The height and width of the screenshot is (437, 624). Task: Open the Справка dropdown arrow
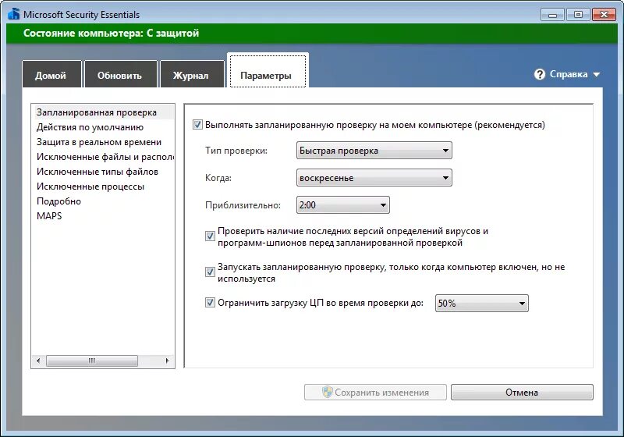click(x=596, y=74)
